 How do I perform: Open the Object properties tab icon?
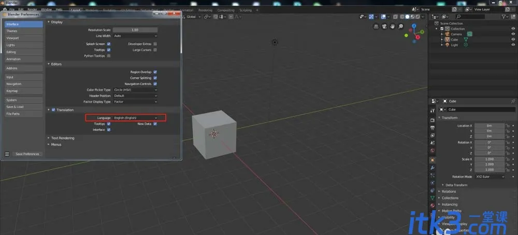(433, 160)
